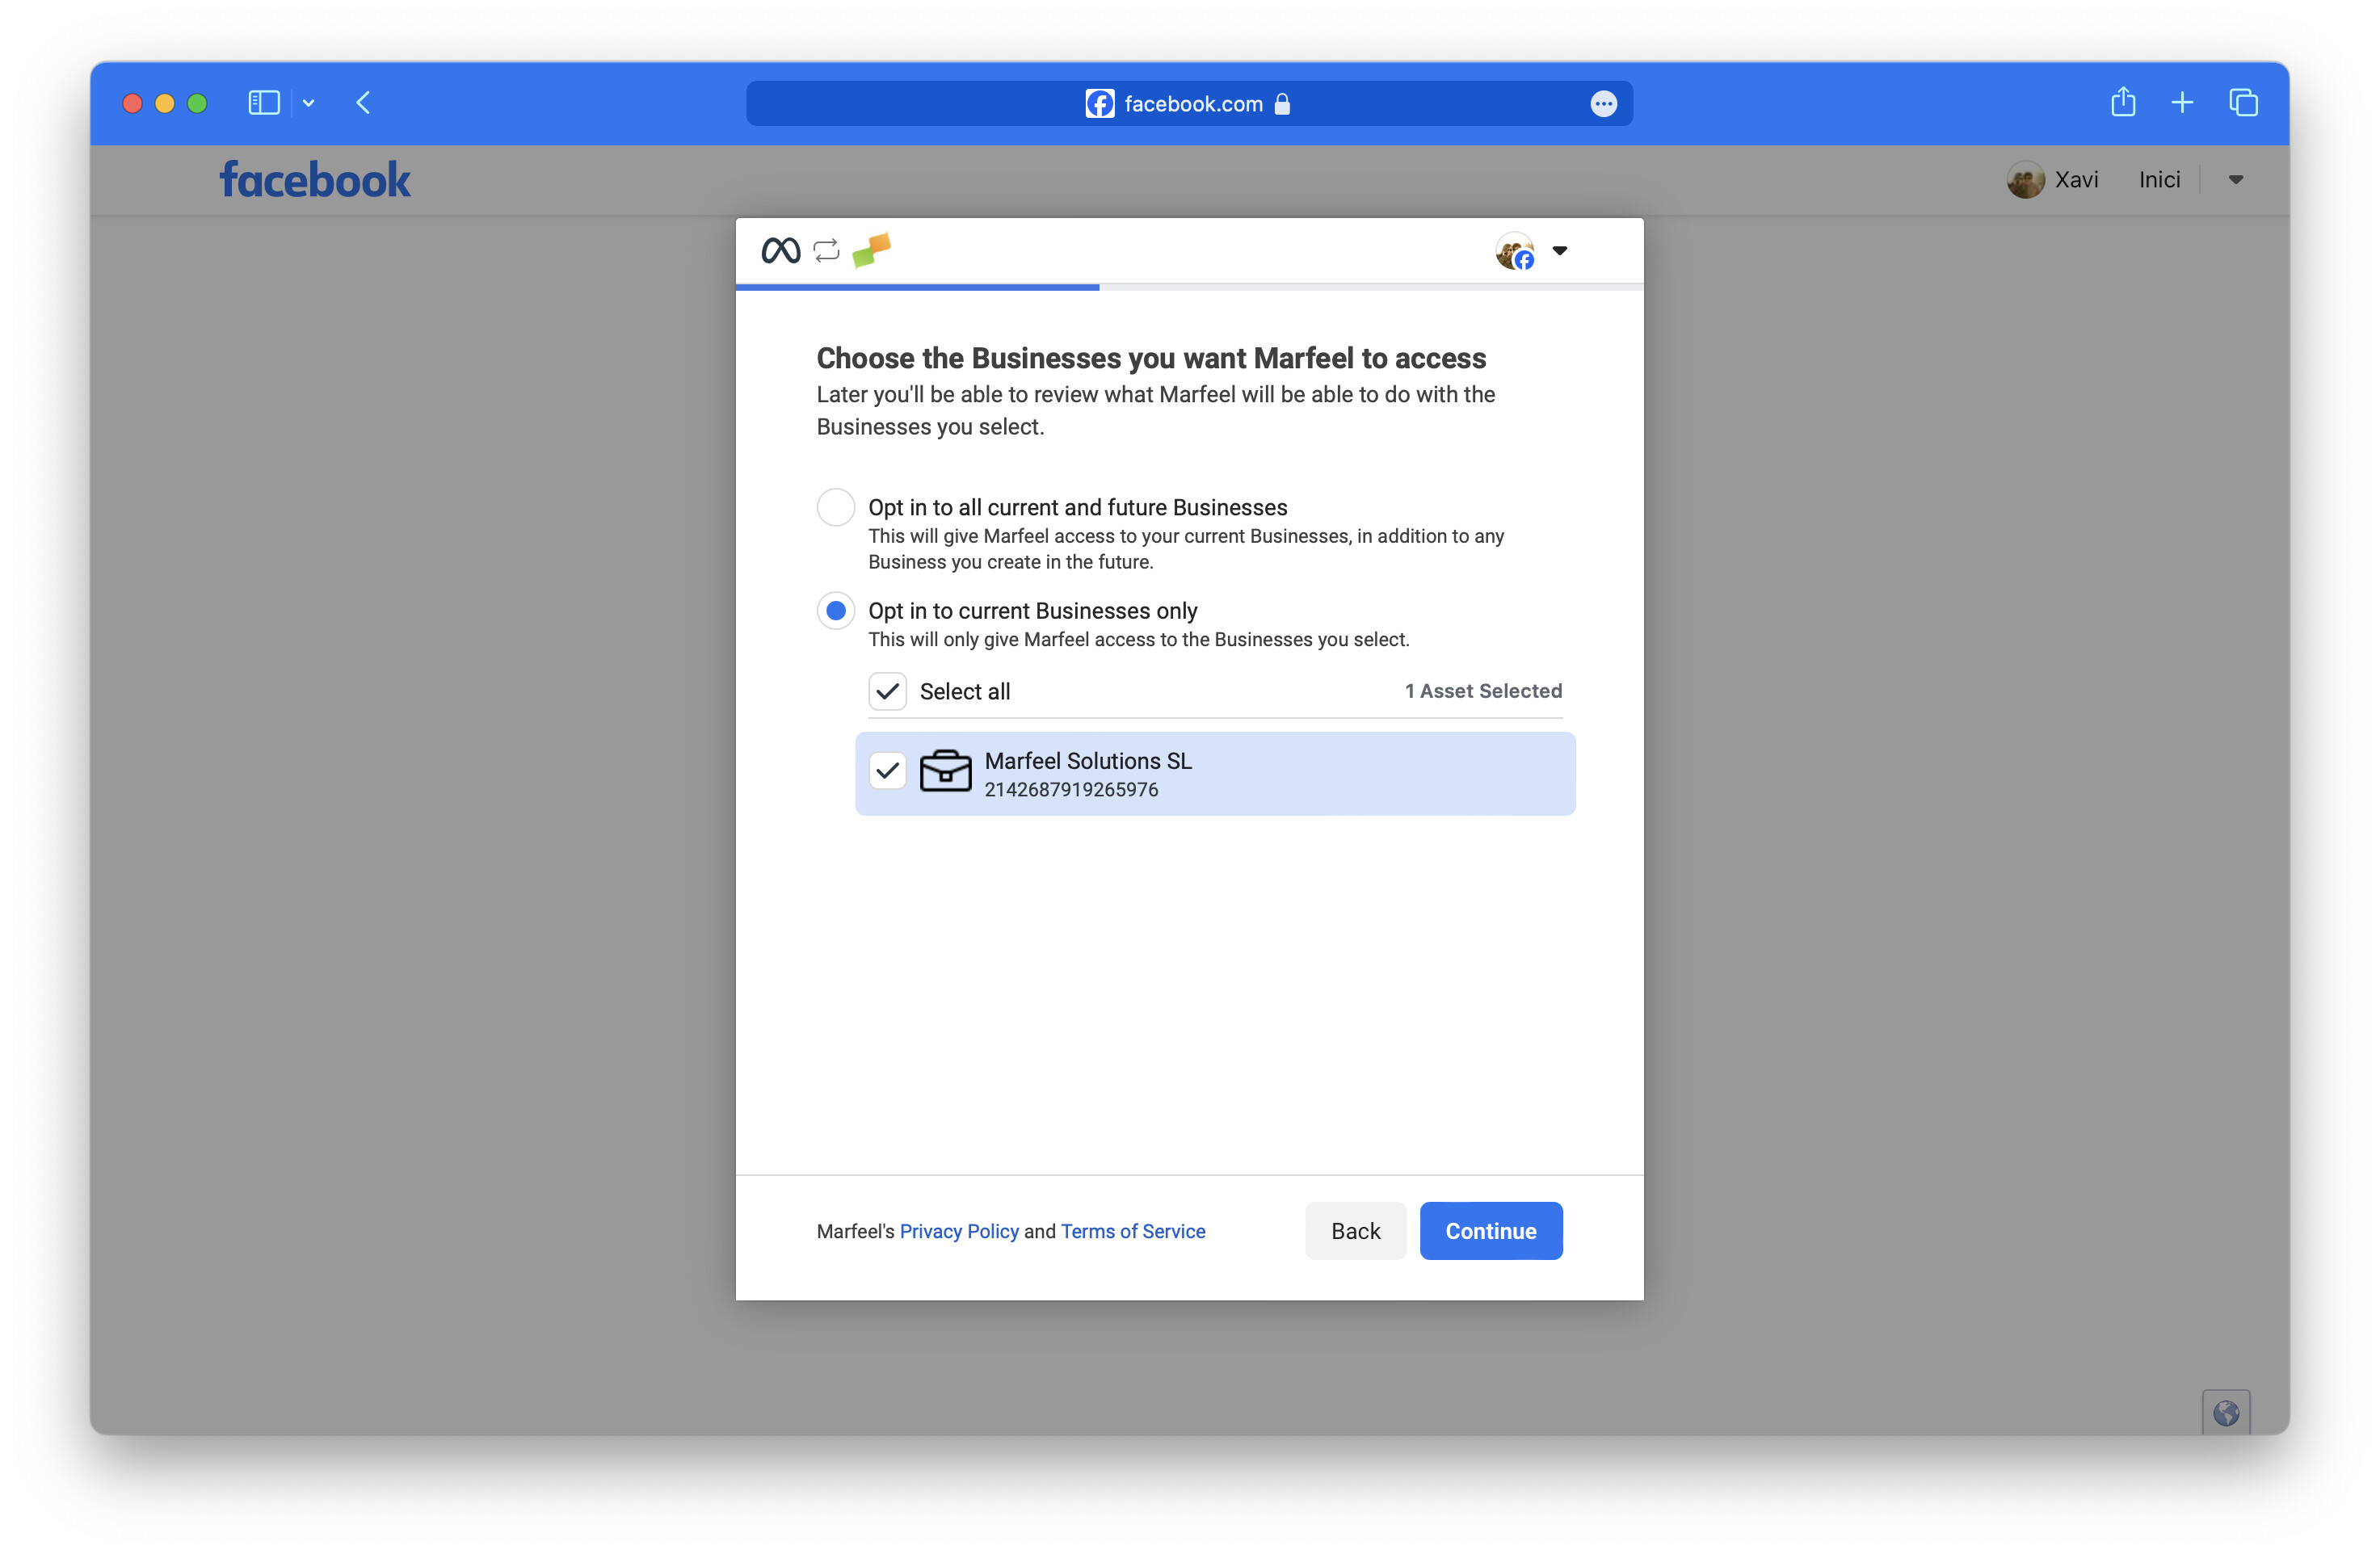Select opt in to all current and future Businesses
Screen dimensions: 2380x1554
836,507
